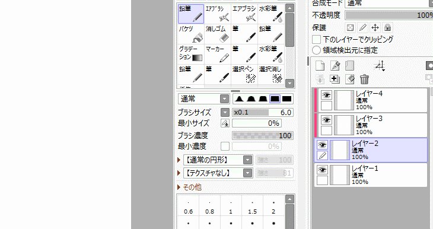The height and width of the screenshot is (229, 433).
Task: Select the 選択消し selection eraser tool
Action: coord(270,74)
